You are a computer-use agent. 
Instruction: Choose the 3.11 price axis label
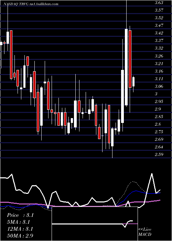coord(159,79)
